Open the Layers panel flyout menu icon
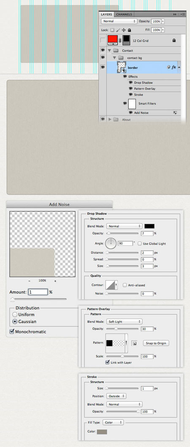Image resolution: width=190 pixels, height=447 pixels. [x=182, y=14]
